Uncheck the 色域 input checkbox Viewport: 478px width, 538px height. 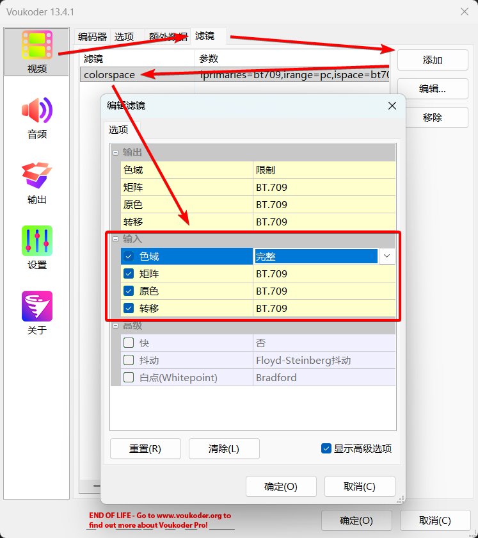pyautogui.click(x=129, y=256)
